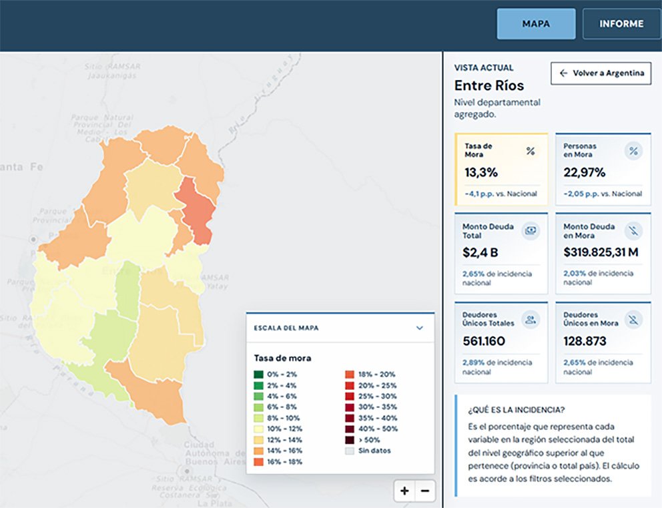The width and height of the screenshot is (662, 508).
Task: Select the Tasa de Mora card value 13,3%
Action: pyautogui.click(x=481, y=172)
